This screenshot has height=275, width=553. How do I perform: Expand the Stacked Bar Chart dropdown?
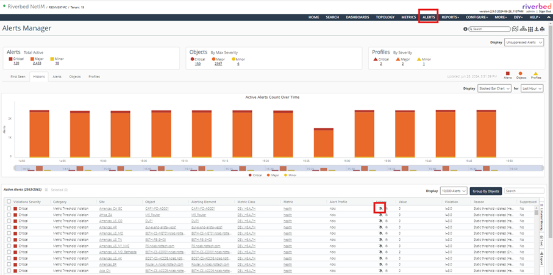pos(494,88)
